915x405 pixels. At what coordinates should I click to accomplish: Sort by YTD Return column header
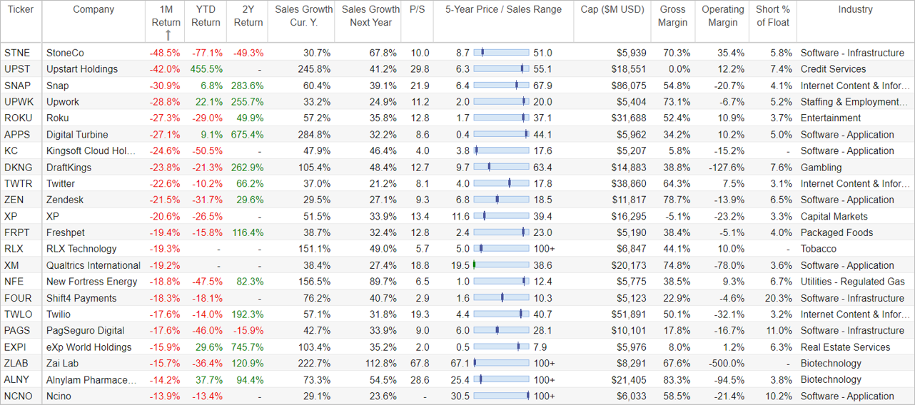tap(206, 16)
